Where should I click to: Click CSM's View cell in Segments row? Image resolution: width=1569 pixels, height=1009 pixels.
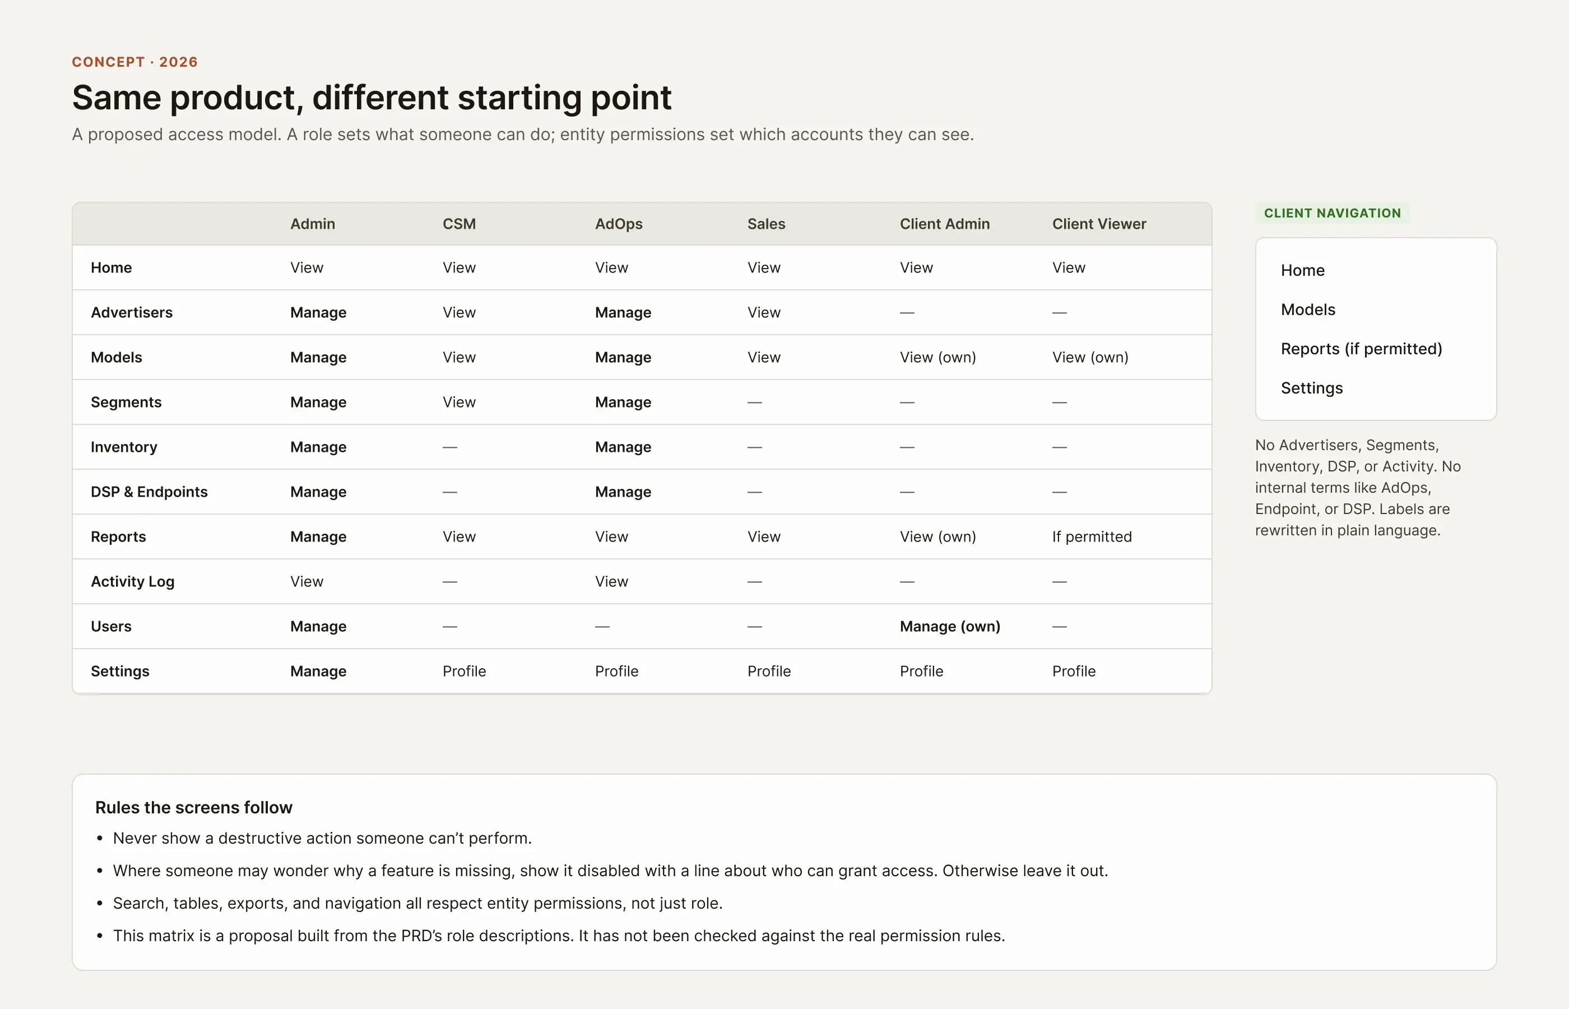click(459, 401)
